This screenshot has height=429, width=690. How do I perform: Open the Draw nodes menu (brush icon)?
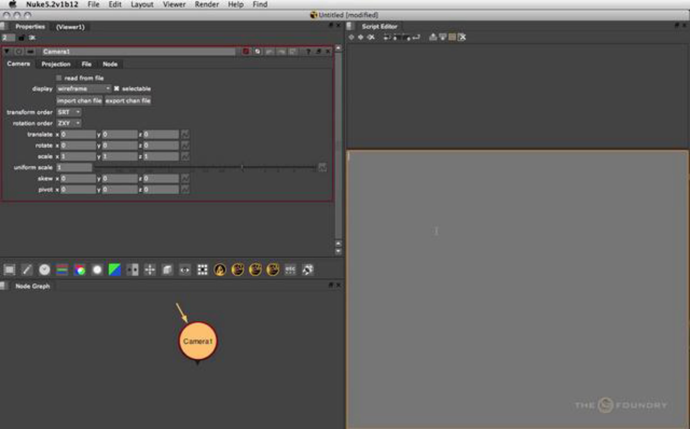click(x=27, y=270)
